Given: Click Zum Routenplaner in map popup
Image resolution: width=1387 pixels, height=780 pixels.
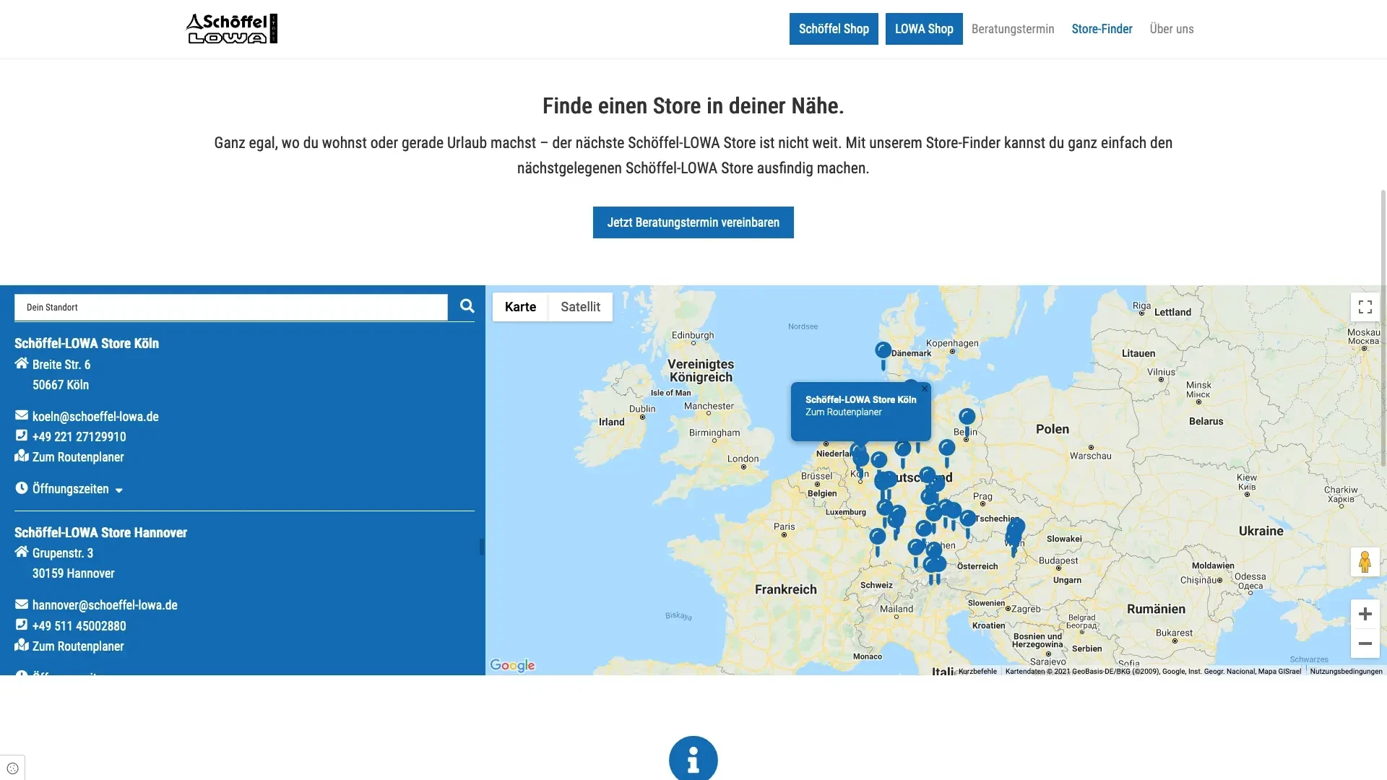Looking at the screenshot, I should click(x=843, y=412).
